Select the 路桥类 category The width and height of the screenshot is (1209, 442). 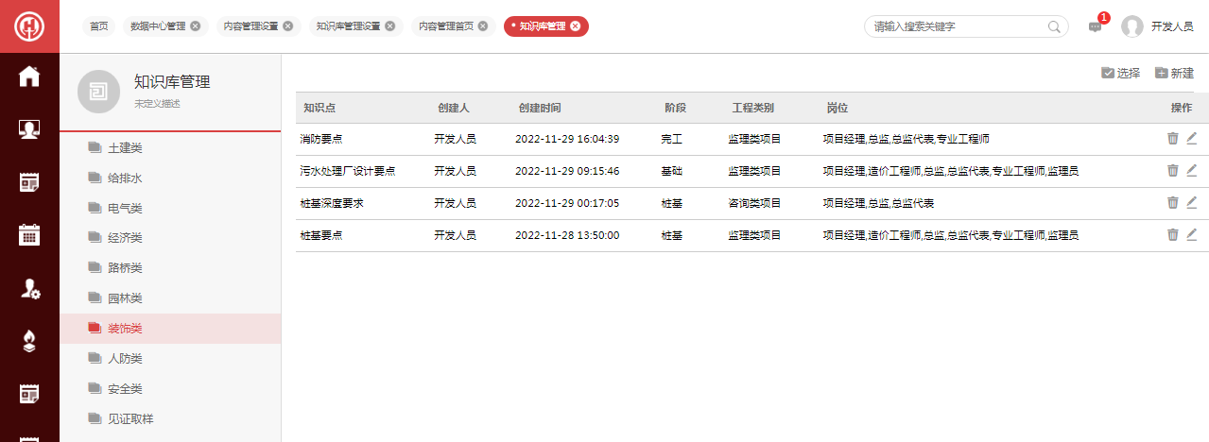click(x=170, y=268)
